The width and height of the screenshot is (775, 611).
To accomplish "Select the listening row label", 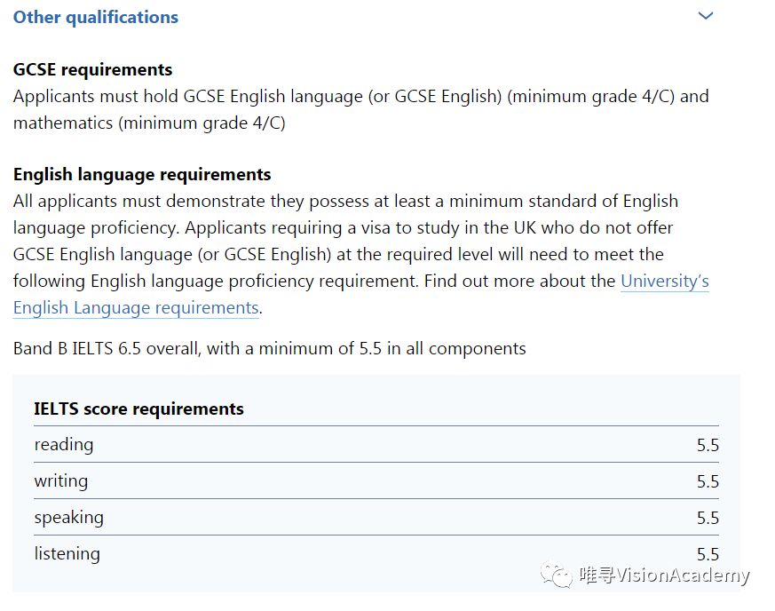I will tap(67, 554).
